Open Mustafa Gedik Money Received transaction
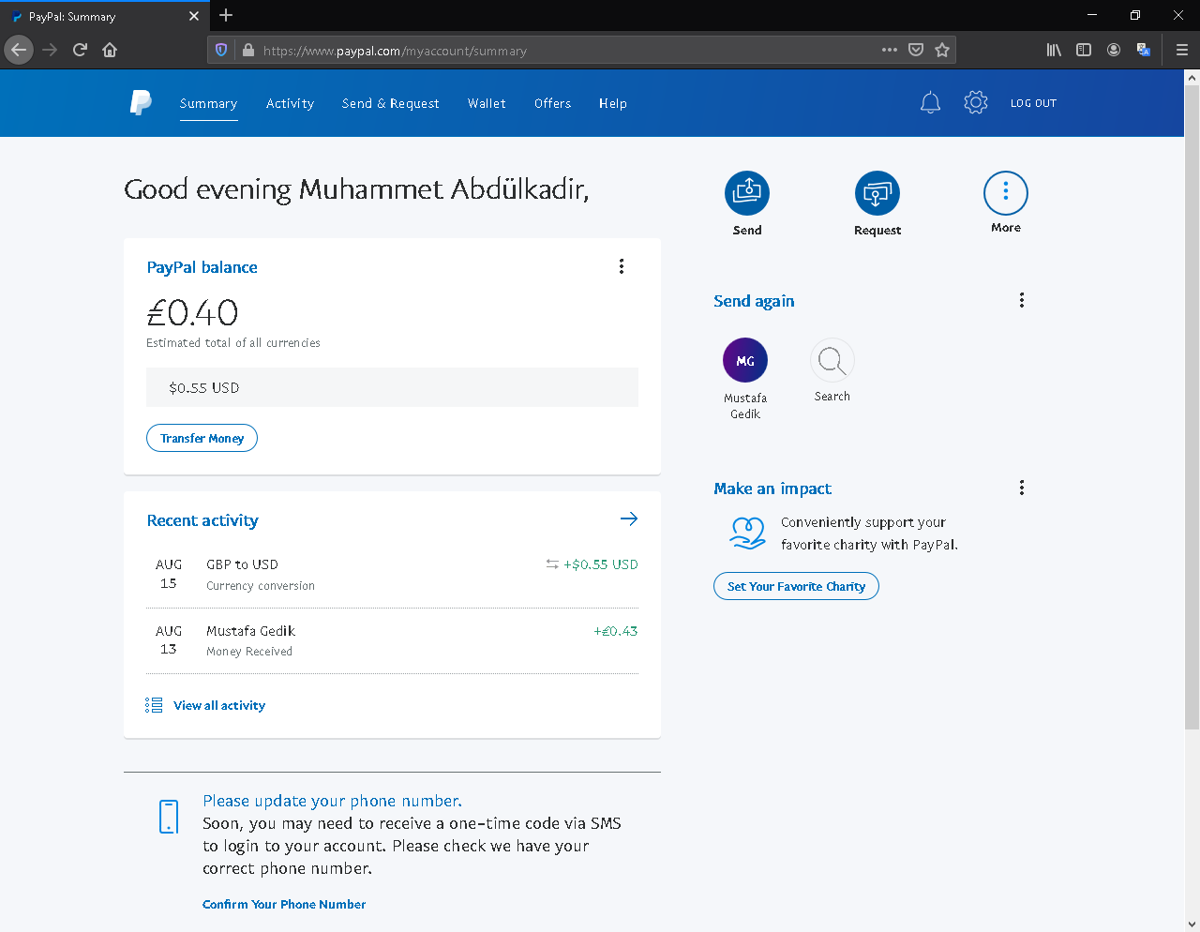 click(x=392, y=640)
